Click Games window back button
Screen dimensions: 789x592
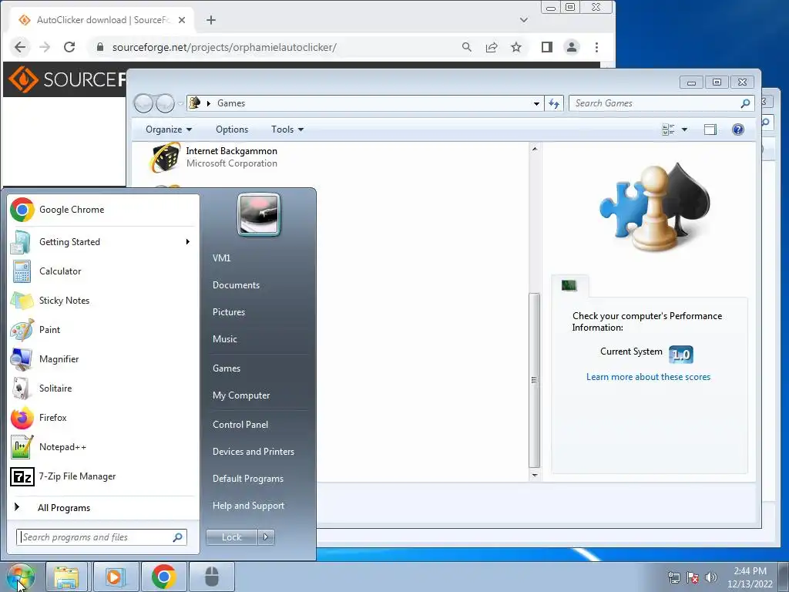click(144, 104)
